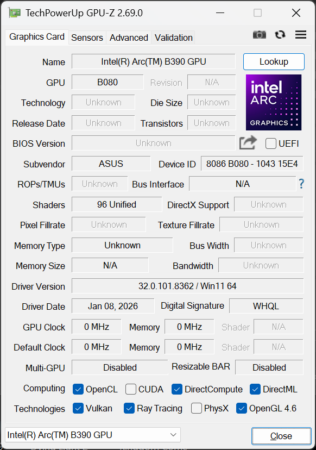The height and width of the screenshot is (450, 316).
Task: Switch to the Advanced tab
Action: click(x=129, y=37)
